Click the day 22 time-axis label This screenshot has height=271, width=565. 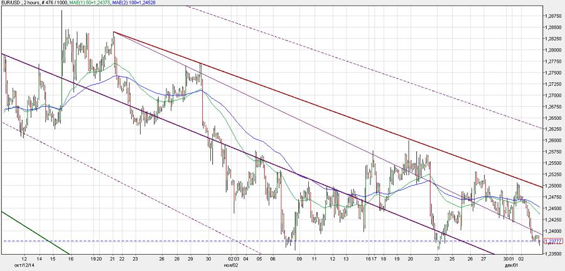coord(121,258)
